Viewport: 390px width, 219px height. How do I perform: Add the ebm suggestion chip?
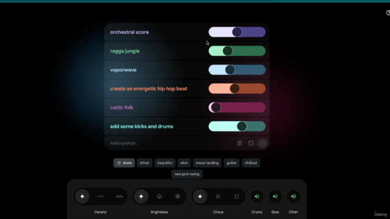(184, 163)
